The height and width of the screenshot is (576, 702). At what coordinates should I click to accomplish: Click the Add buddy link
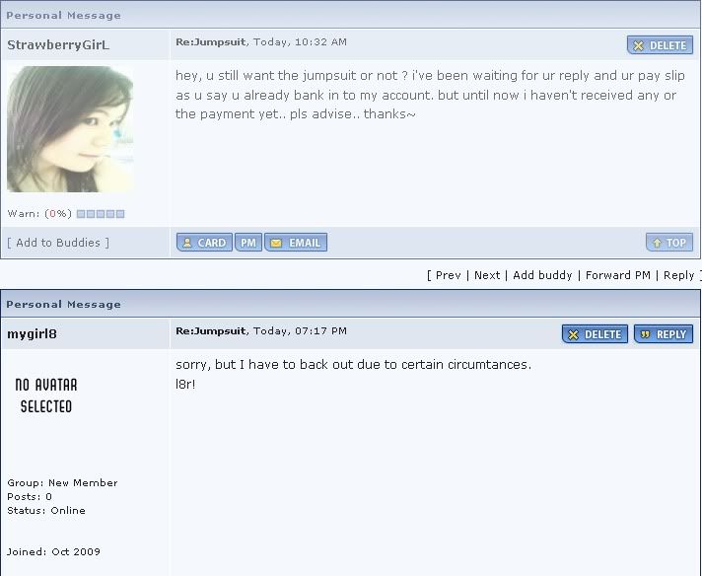[542, 275]
